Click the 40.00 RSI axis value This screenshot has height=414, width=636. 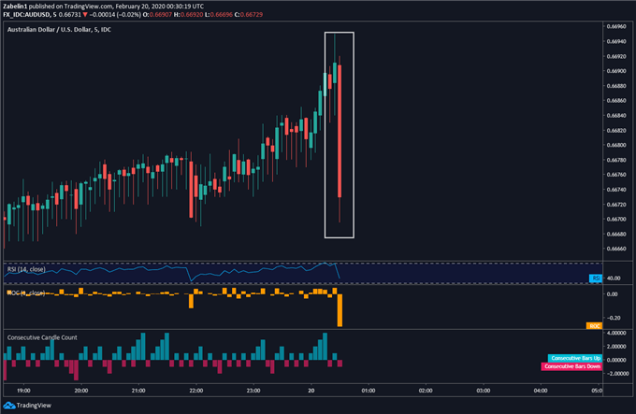[614, 278]
